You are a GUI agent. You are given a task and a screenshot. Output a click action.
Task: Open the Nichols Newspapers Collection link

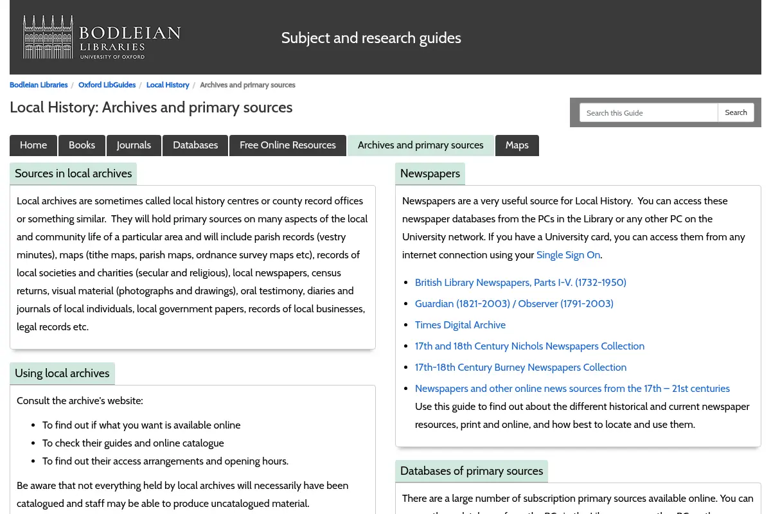[529, 346]
